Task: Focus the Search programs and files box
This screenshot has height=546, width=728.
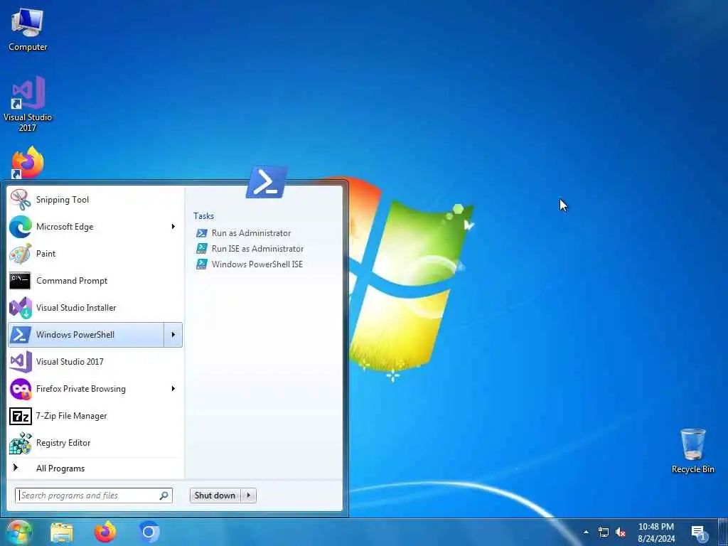Action: 93,496
